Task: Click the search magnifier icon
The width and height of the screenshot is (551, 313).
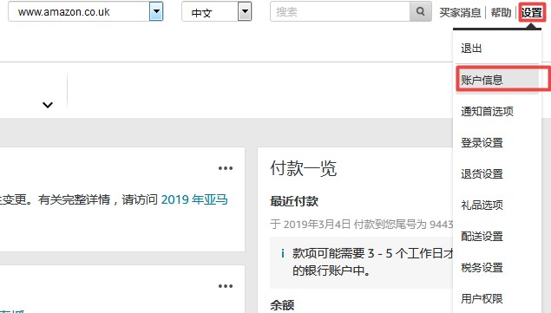Action: point(420,11)
